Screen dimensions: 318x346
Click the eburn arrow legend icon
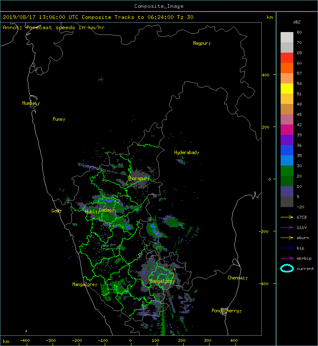pos(287,238)
